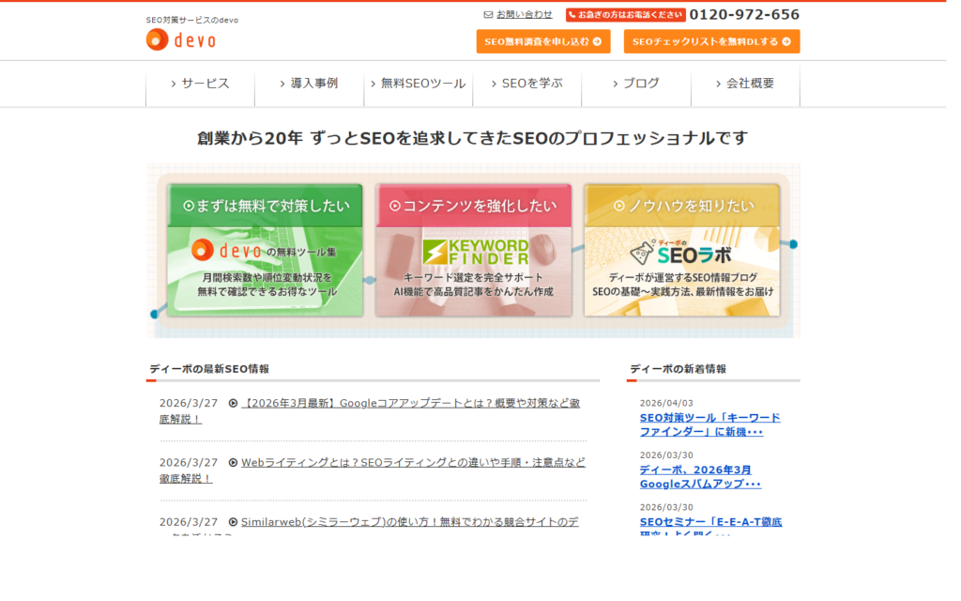Image resolution: width=961 pixels, height=601 pixels.
Task: Click the Keyword Finder logo
Action: (x=474, y=252)
